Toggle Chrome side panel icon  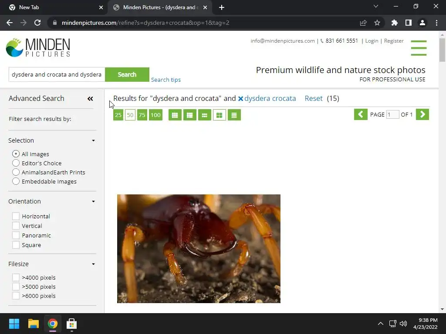coord(409,23)
